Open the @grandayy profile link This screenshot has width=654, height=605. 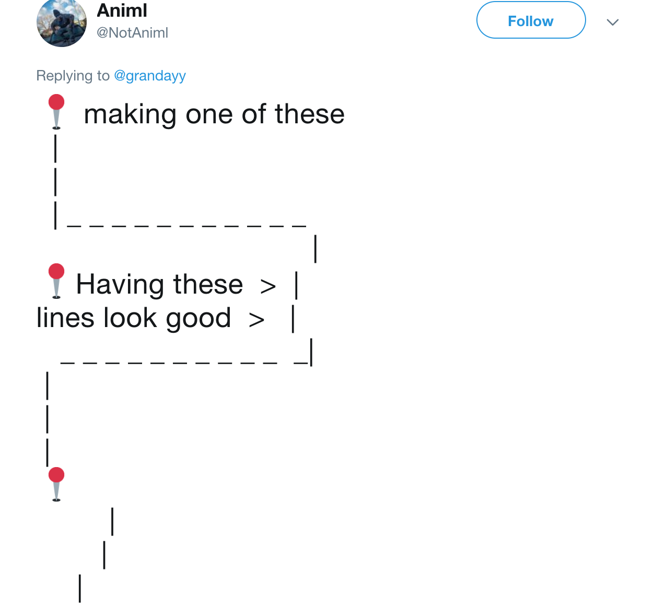(150, 76)
